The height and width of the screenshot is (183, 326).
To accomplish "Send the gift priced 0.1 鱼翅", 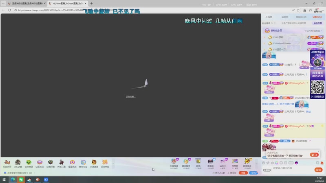I will pyautogui.click(x=235, y=164).
